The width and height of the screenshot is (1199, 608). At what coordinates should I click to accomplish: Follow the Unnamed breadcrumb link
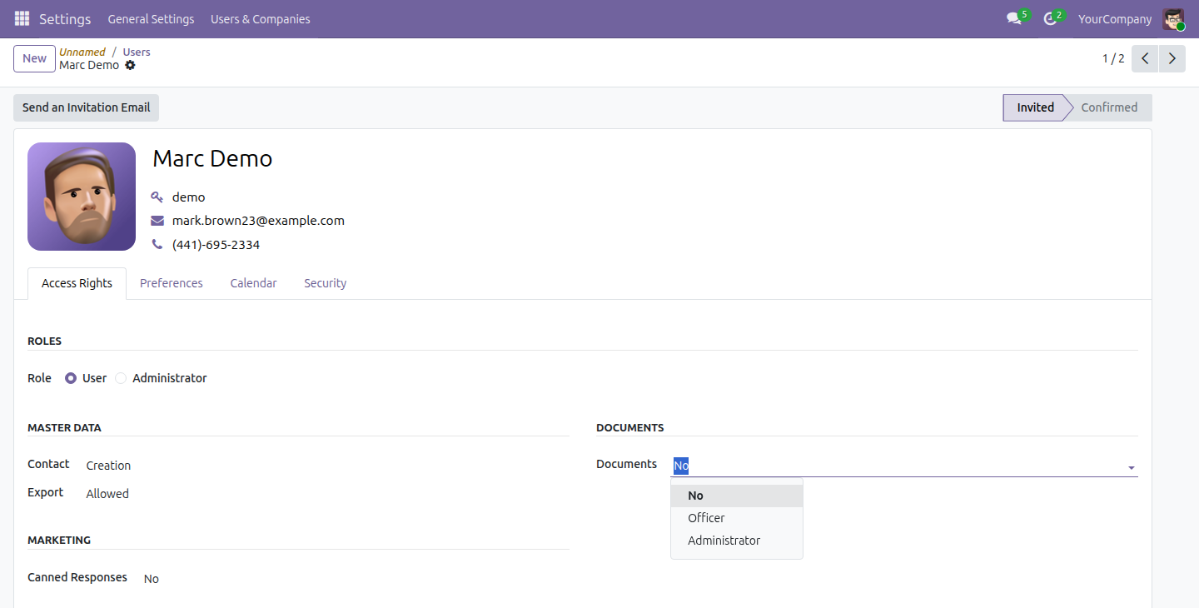pyautogui.click(x=82, y=52)
